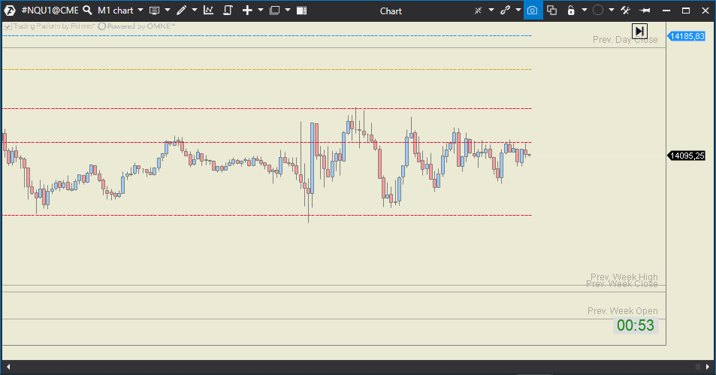Click the Prev. Day Close label

(625, 40)
